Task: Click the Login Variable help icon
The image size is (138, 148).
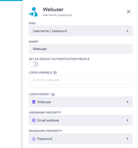Action: pos(55,72)
